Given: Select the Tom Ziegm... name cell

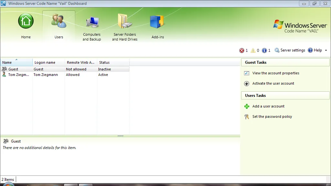Looking at the screenshot, I should 18,75.
